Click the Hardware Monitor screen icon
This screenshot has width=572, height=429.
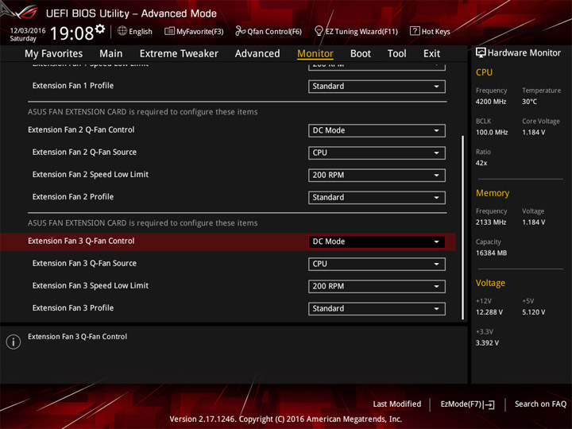481,53
